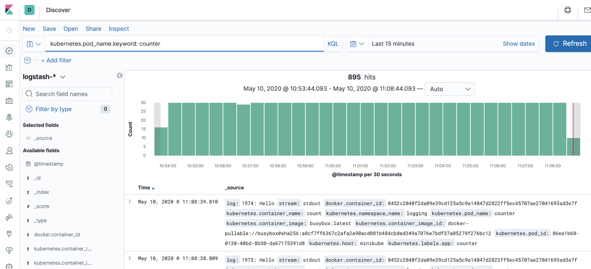Open the newsfeed mail icon
The width and height of the screenshot is (591, 269).
coord(587,10)
